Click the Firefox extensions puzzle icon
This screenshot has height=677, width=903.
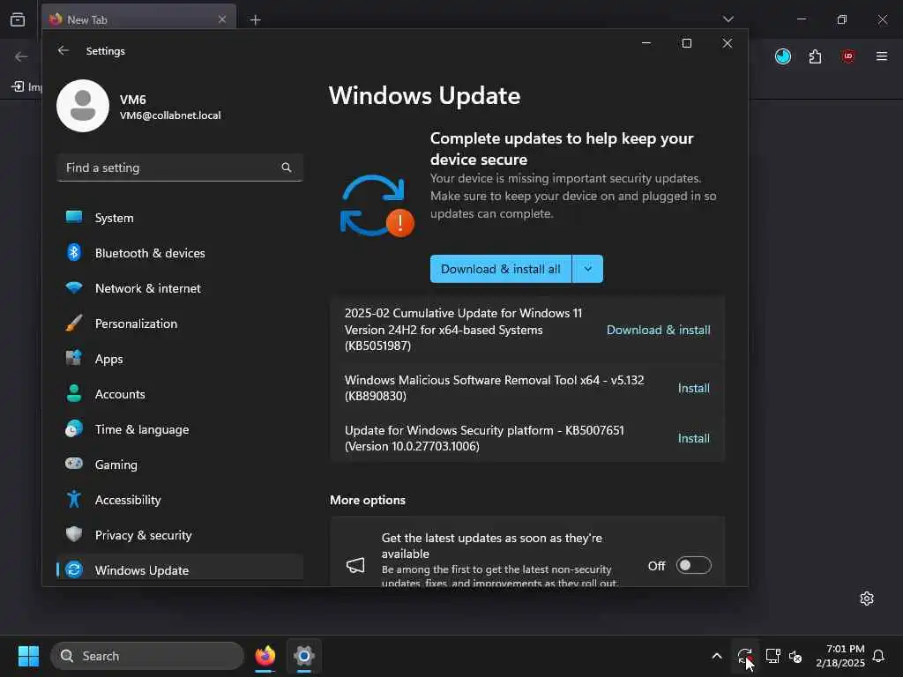[815, 56]
